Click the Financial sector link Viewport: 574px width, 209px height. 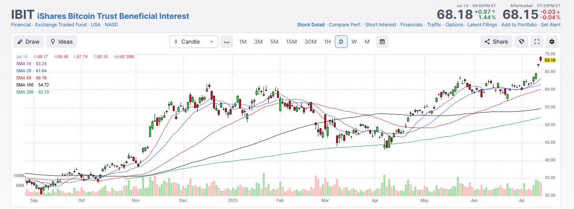click(x=21, y=25)
